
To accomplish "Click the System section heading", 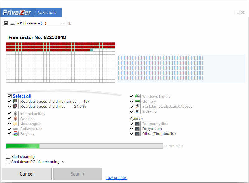I will [x=136, y=119].
